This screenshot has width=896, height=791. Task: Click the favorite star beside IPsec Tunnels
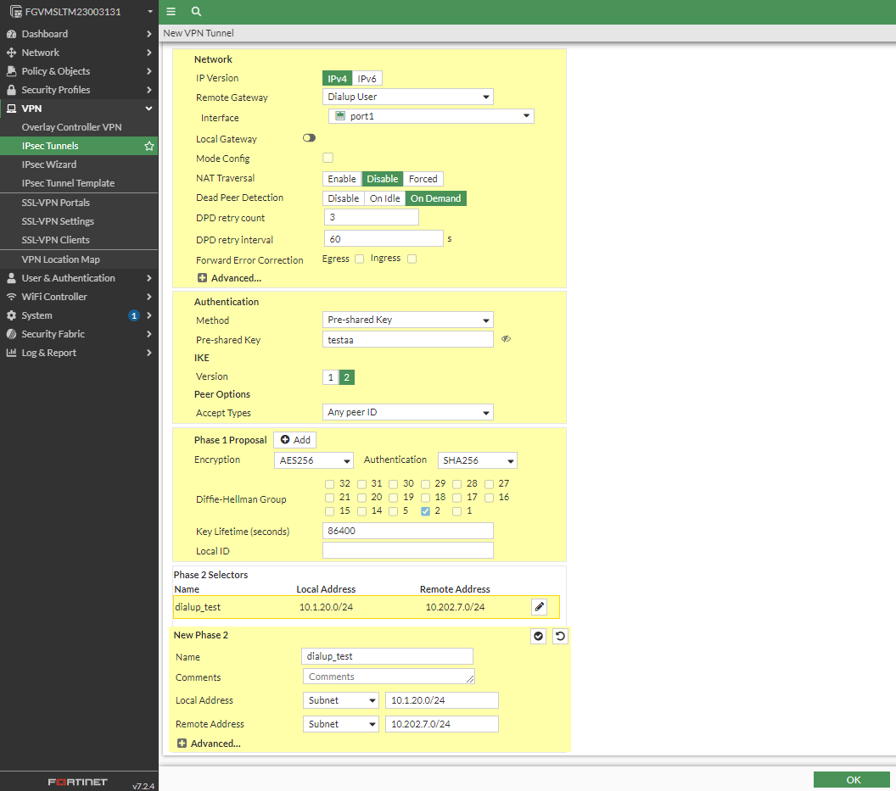point(149,146)
